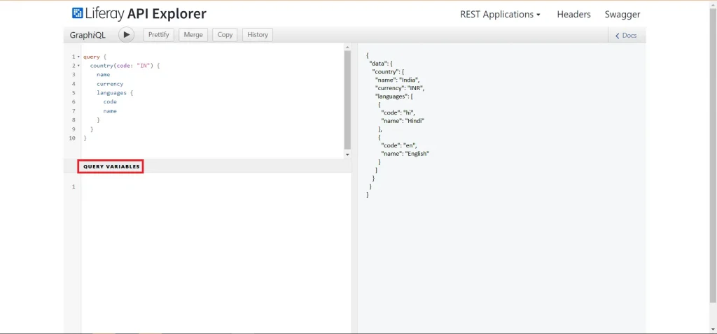Viewport: 717px width, 334px height.
Task: Click the Liferay logo icon
Action: (77, 13)
